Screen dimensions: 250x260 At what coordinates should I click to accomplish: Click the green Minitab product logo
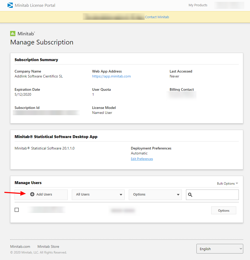click(13, 34)
